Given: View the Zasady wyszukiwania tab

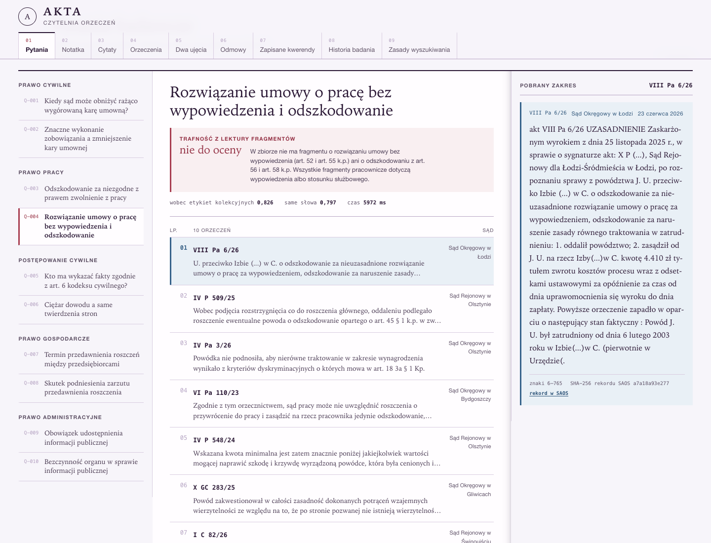Looking at the screenshot, I should pyautogui.click(x=419, y=45).
